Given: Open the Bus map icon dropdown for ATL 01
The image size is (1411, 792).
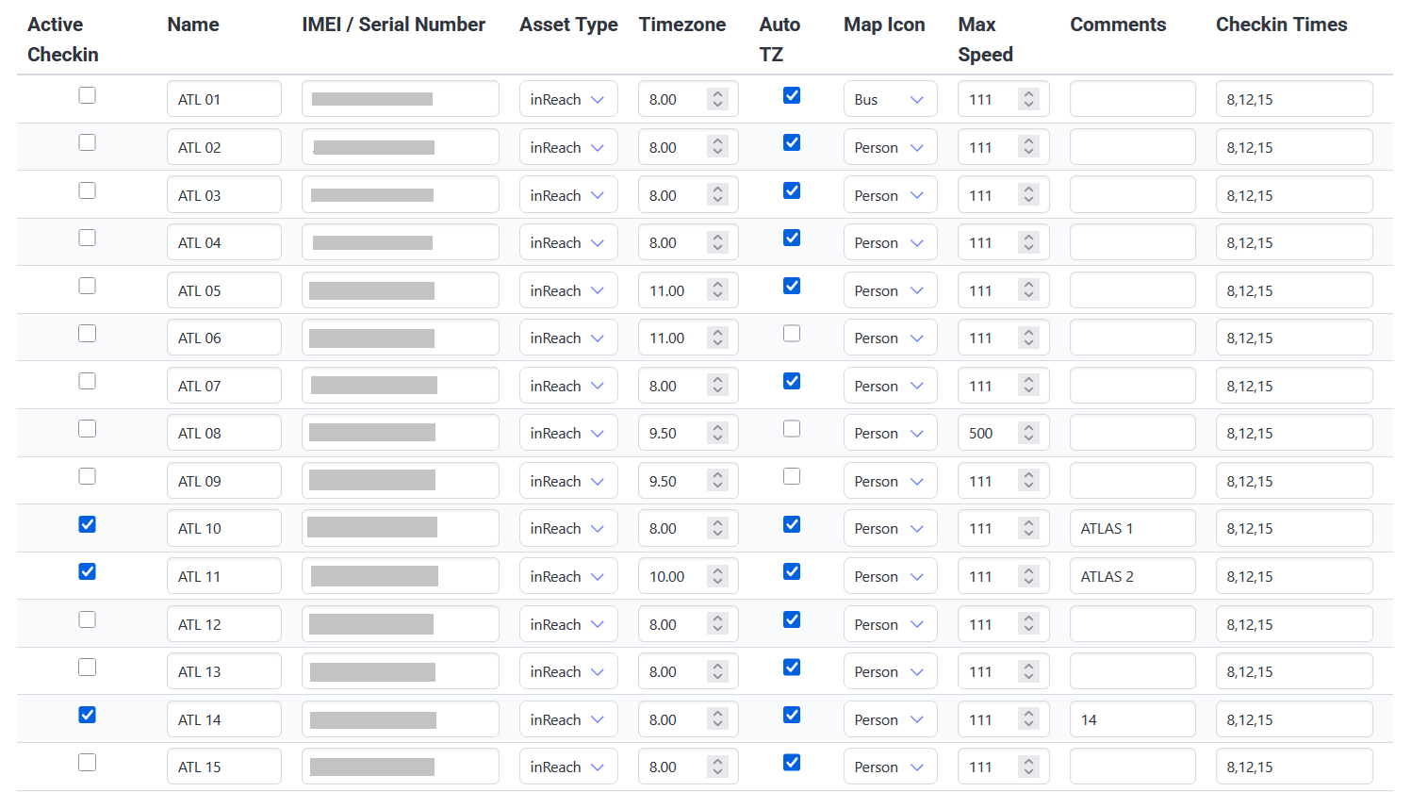Looking at the screenshot, I should [x=889, y=99].
